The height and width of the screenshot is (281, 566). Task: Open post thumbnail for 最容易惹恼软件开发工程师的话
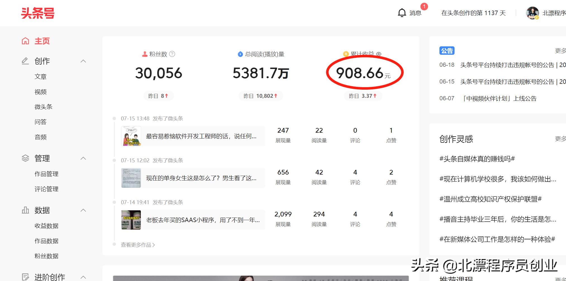coord(131,136)
